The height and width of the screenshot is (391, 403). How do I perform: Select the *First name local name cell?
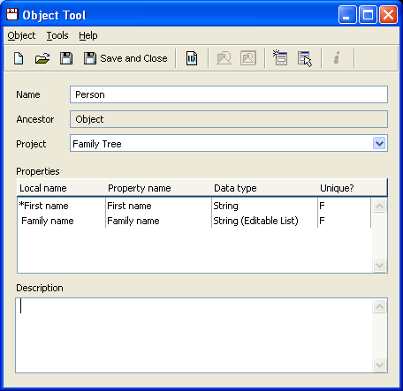(x=61, y=206)
